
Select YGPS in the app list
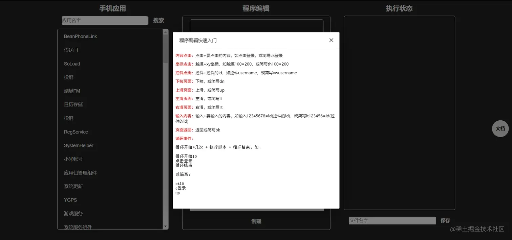click(70, 200)
